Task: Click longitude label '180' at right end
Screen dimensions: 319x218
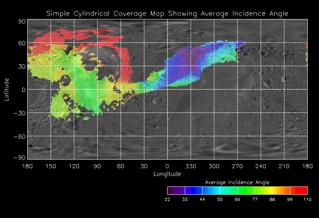Action: coord(307,166)
